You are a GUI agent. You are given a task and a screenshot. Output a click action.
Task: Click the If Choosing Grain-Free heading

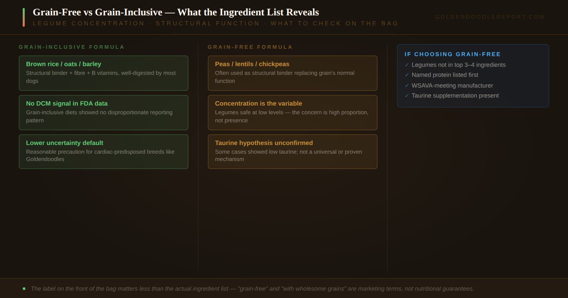click(453, 54)
